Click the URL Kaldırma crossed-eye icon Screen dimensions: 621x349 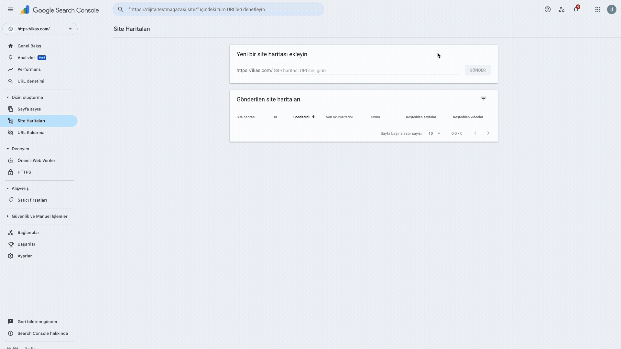click(x=11, y=132)
